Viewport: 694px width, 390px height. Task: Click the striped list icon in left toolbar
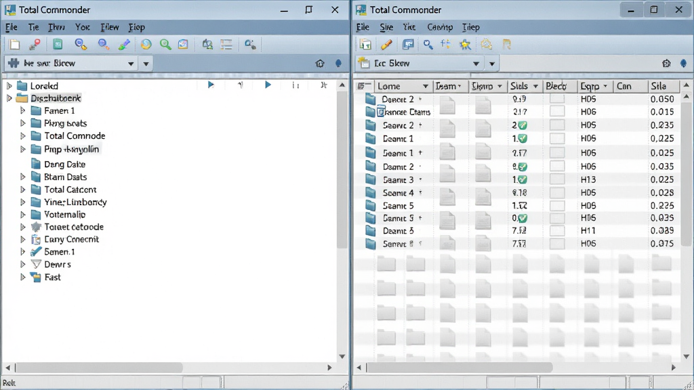(x=226, y=44)
